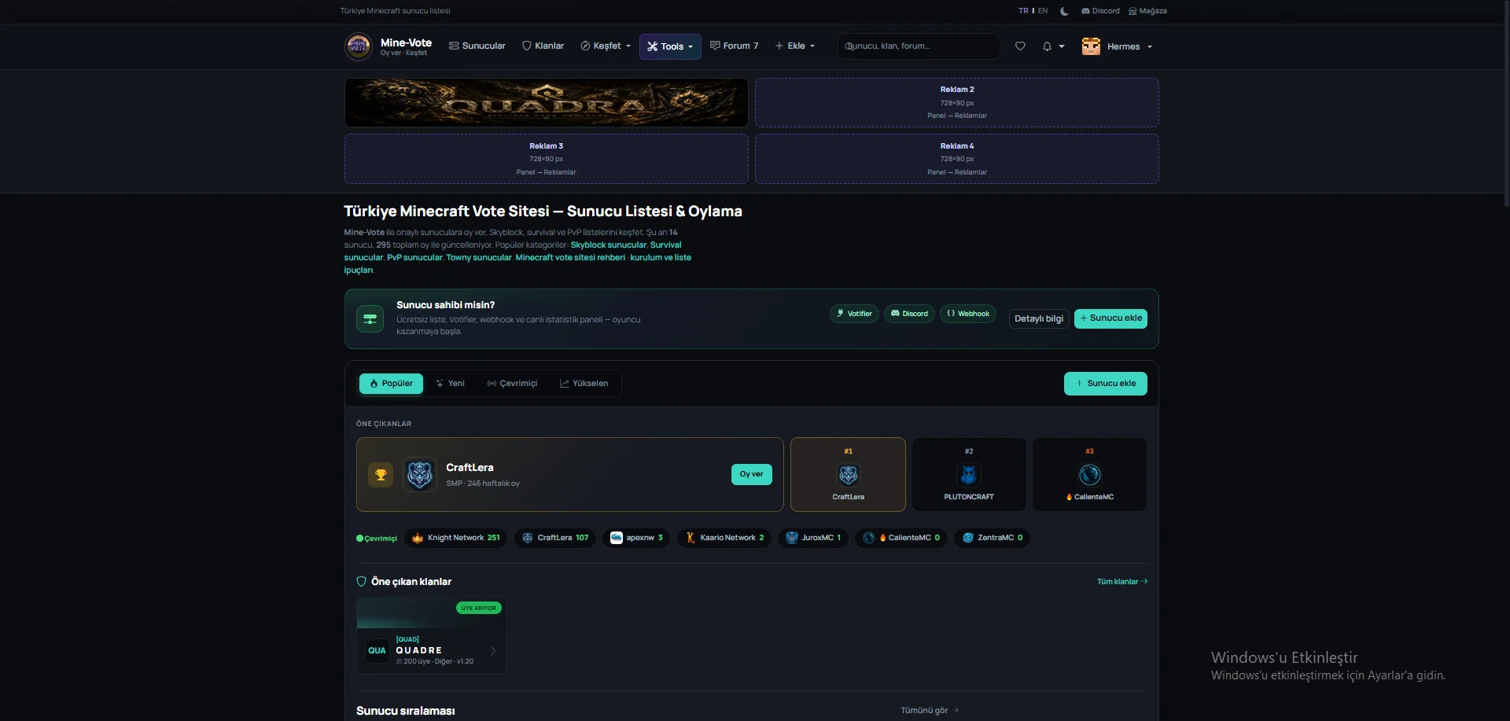Click Sunucu ekle beside the tabs
The height and width of the screenshot is (721, 1510).
1106,384
